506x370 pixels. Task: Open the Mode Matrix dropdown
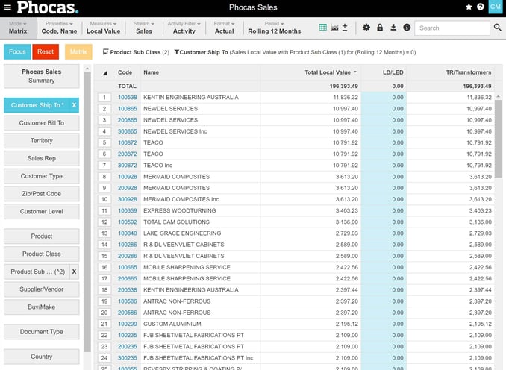coord(18,28)
